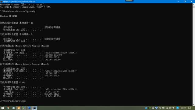195x110 pixels.
Task: Click the '本地连接* 2' adapter heading
Action: (x=16, y=35)
